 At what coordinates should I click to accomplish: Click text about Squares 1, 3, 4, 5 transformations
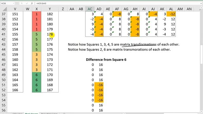coord(123,44)
